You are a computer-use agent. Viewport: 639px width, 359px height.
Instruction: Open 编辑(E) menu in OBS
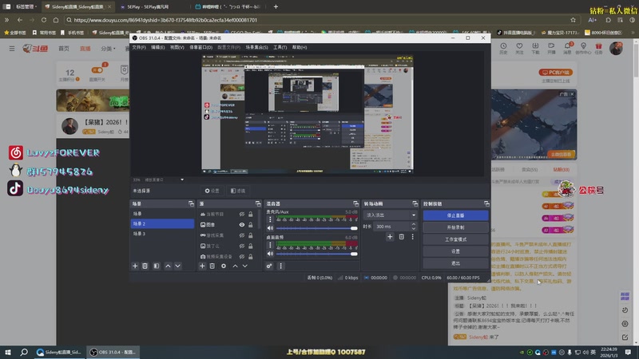click(157, 47)
